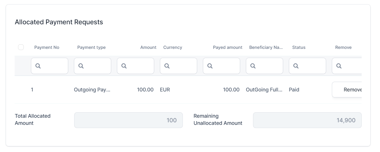Click search icon in Beneficiary Name filter
The width and height of the screenshot is (380, 152).
click(x=253, y=66)
